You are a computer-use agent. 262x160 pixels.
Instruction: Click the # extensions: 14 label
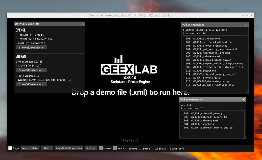click(194, 34)
